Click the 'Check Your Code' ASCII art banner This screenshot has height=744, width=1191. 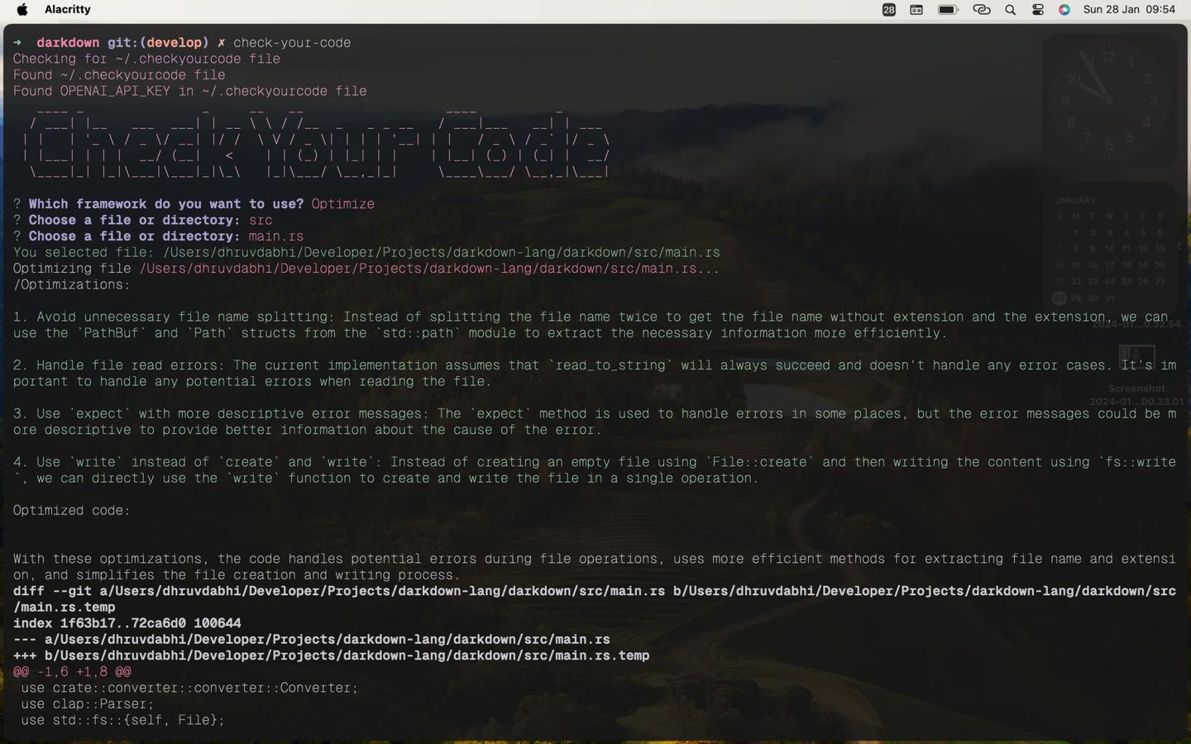click(316, 143)
